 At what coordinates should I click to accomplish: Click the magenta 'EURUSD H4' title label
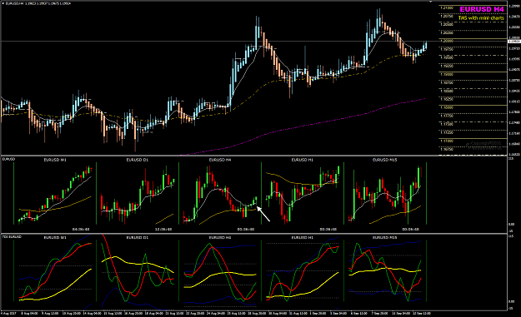[x=482, y=9]
